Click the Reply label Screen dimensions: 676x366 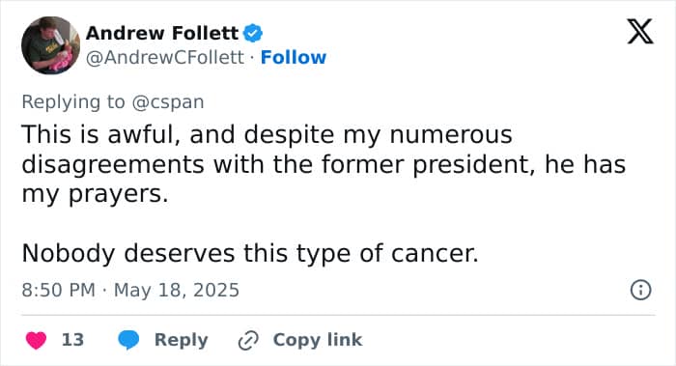tap(182, 340)
